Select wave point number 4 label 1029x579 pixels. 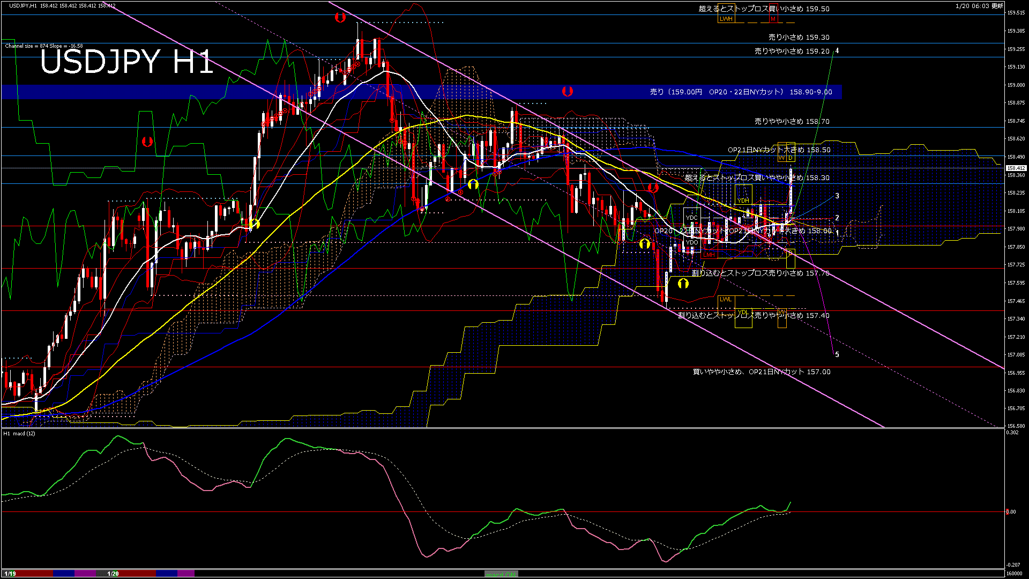pyautogui.click(x=837, y=51)
